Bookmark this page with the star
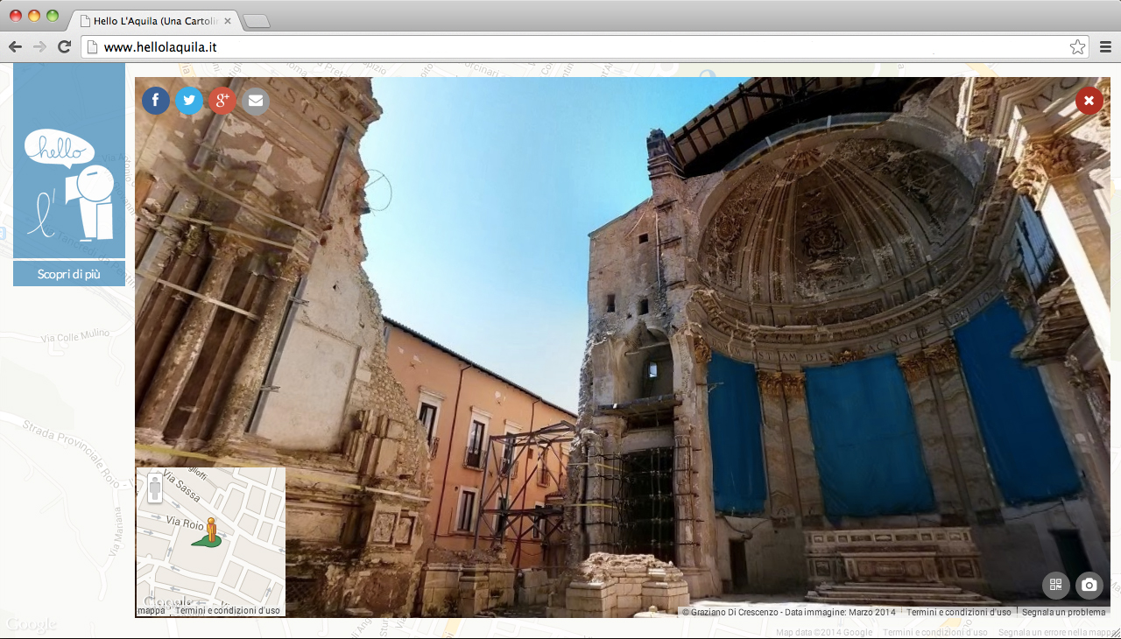Image resolution: width=1121 pixels, height=639 pixels. (1077, 46)
